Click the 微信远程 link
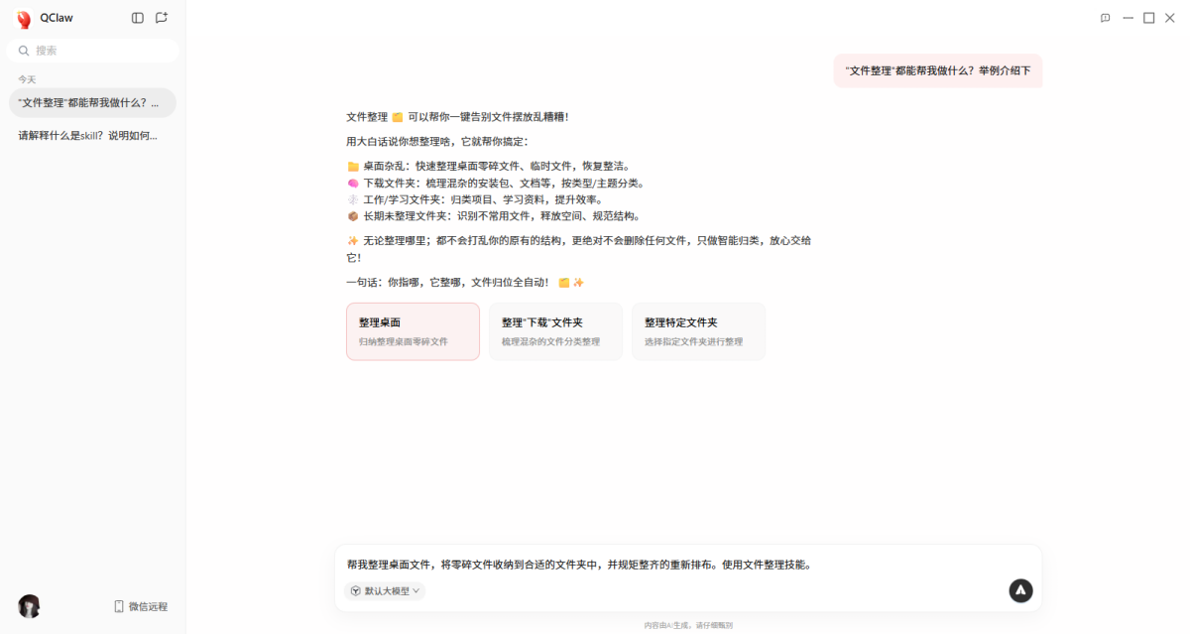The image size is (1190, 634). (148, 606)
